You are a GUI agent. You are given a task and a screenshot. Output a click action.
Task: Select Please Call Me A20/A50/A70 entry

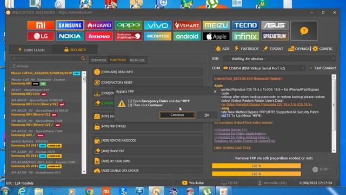click(42, 73)
